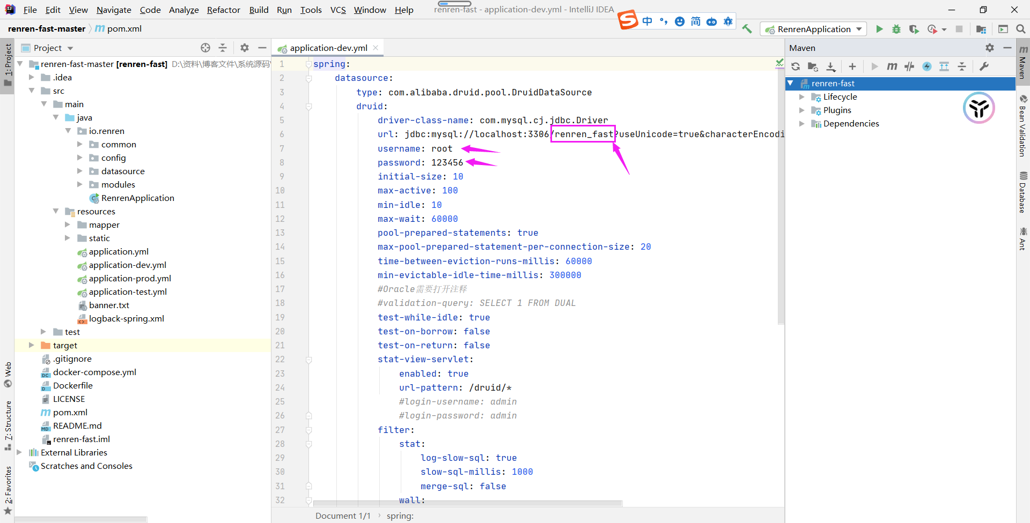Image resolution: width=1030 pixels, height=523 pixels.
Task: Select logback-spring.xml file
Action: pos(127,319)
